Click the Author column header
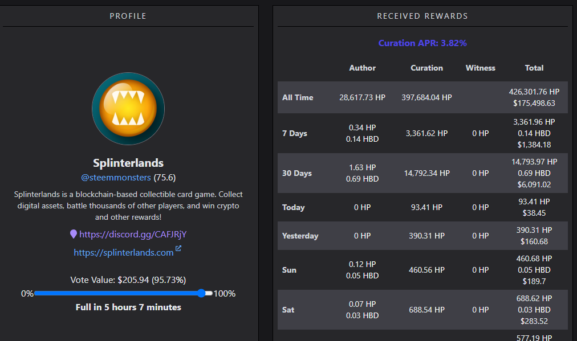577x341 pixels. point(363,68)
